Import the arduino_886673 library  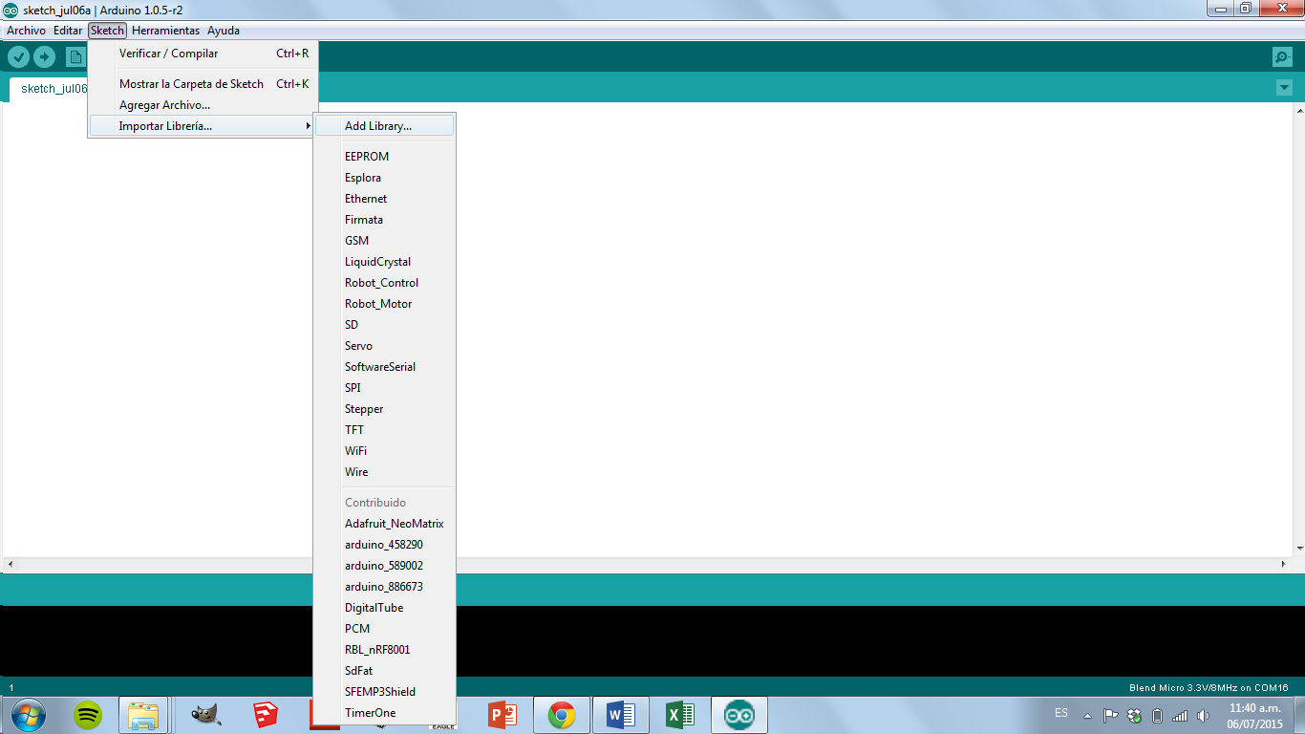pos(385,587)
